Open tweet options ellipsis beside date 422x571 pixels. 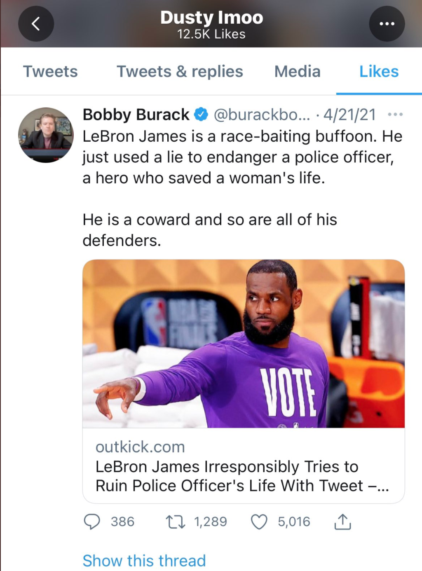point(395,115)
